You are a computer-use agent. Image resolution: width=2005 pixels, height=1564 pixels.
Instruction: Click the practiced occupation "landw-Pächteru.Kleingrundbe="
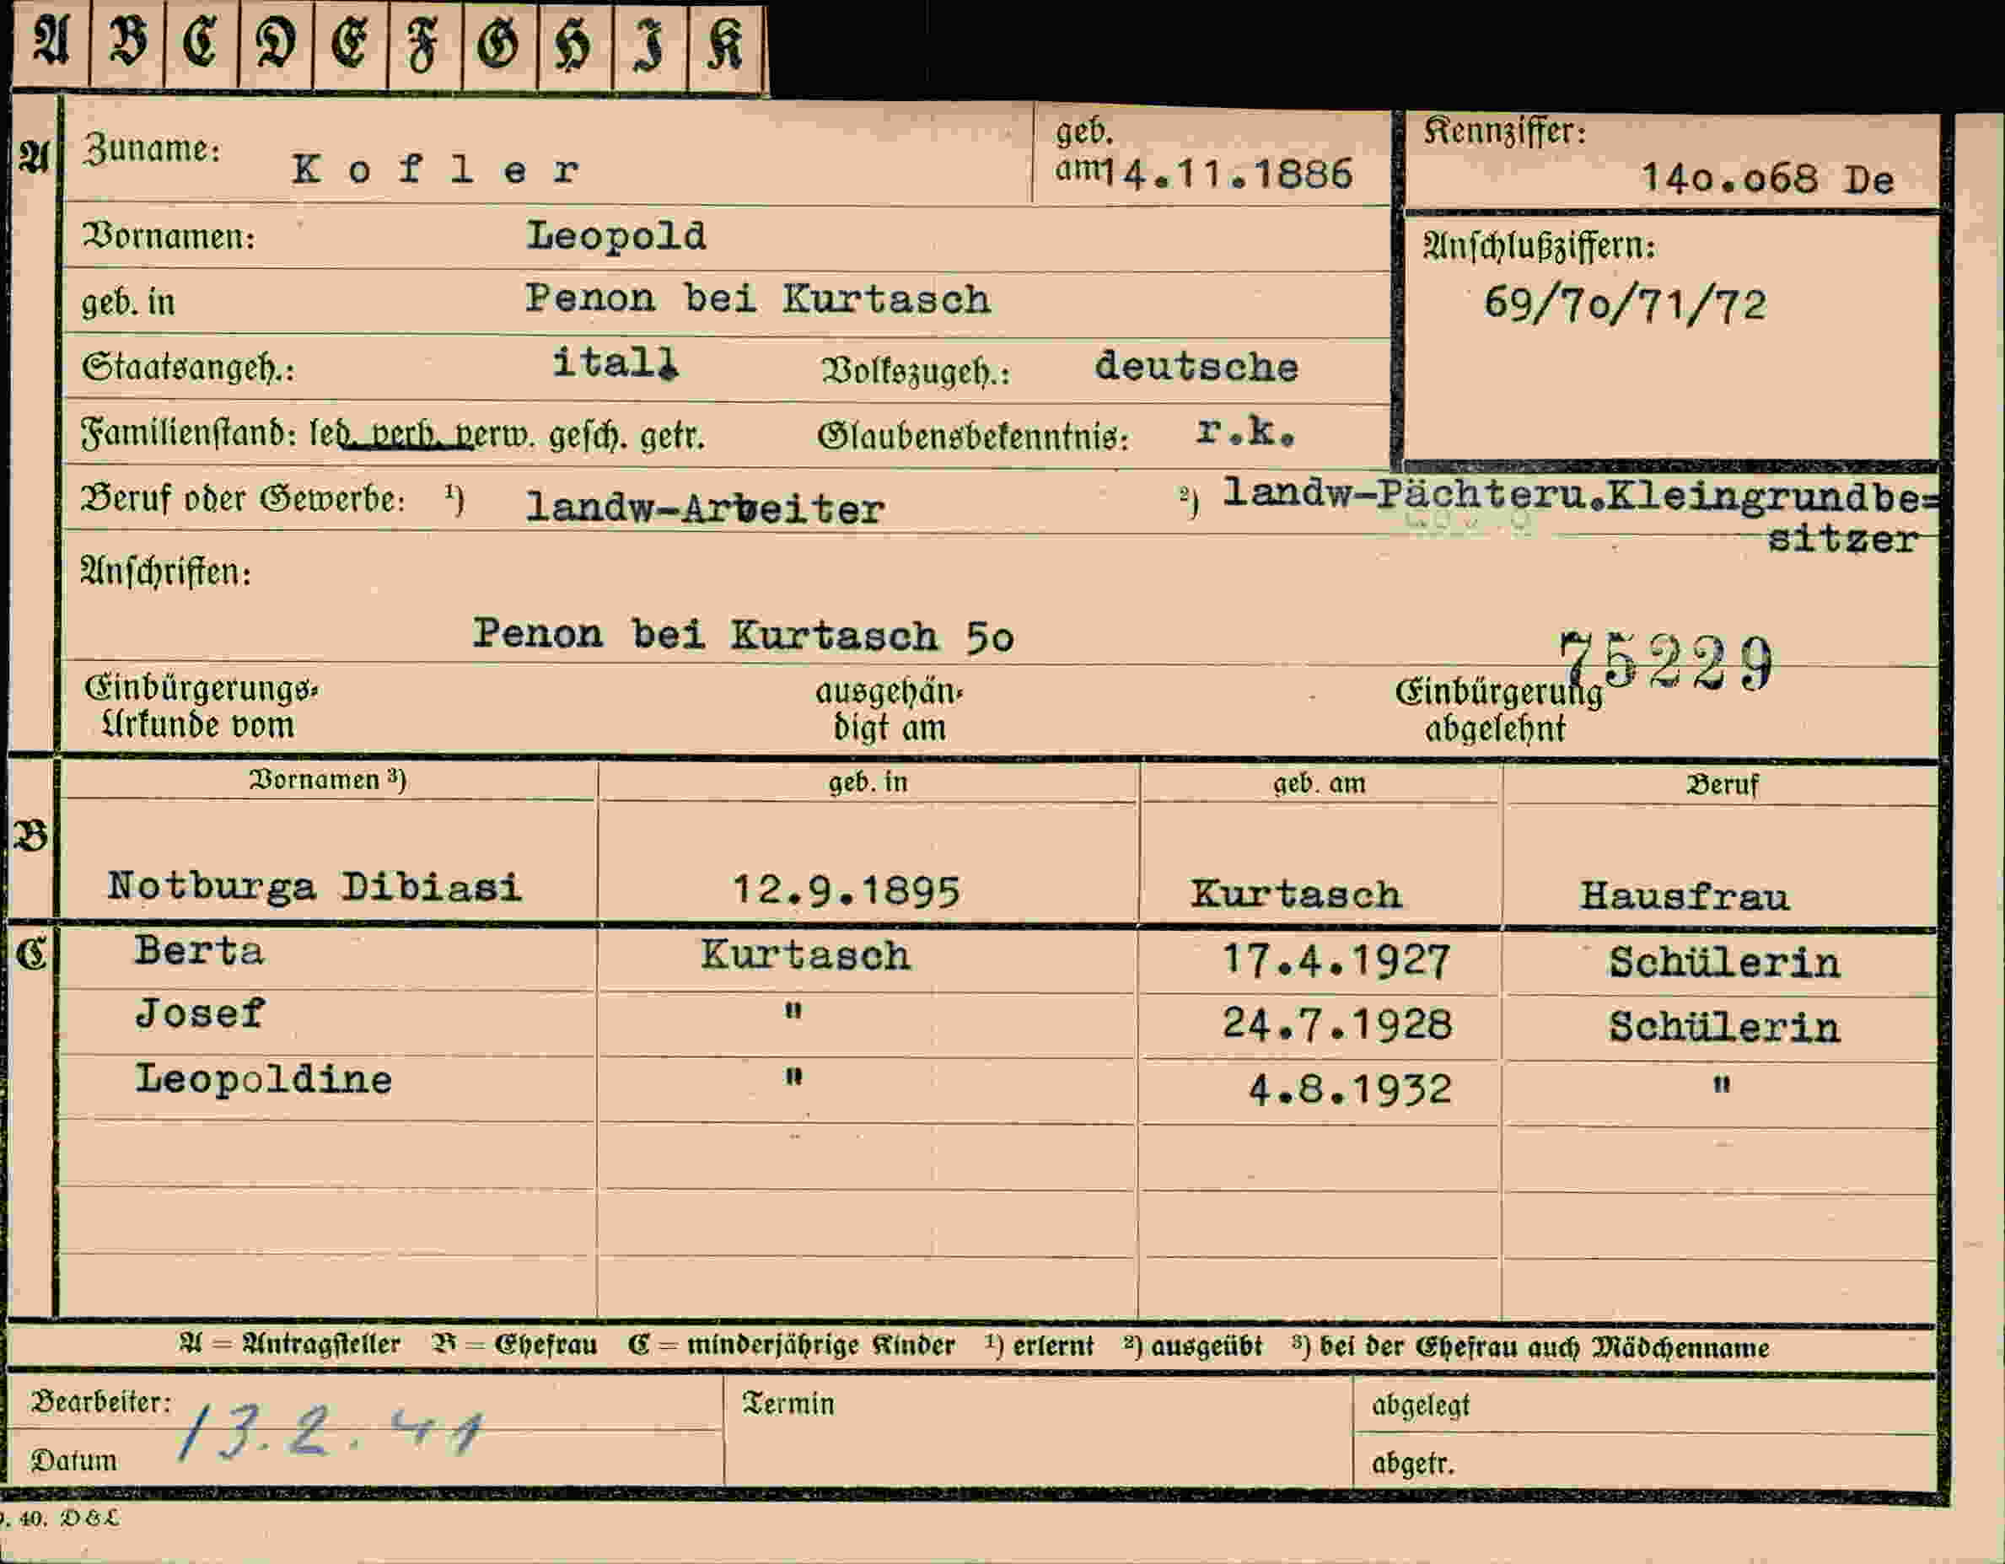1581,495
